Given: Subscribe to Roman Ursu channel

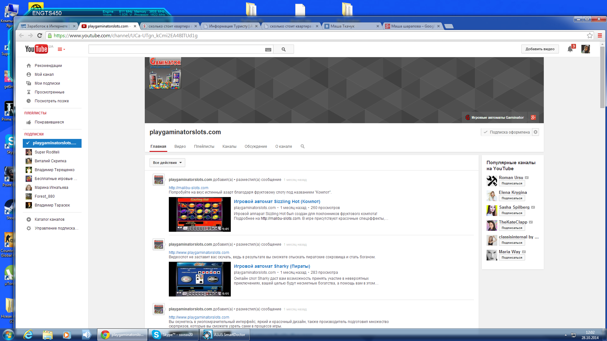Looking at the screenshot, I should tap(512, 183).
